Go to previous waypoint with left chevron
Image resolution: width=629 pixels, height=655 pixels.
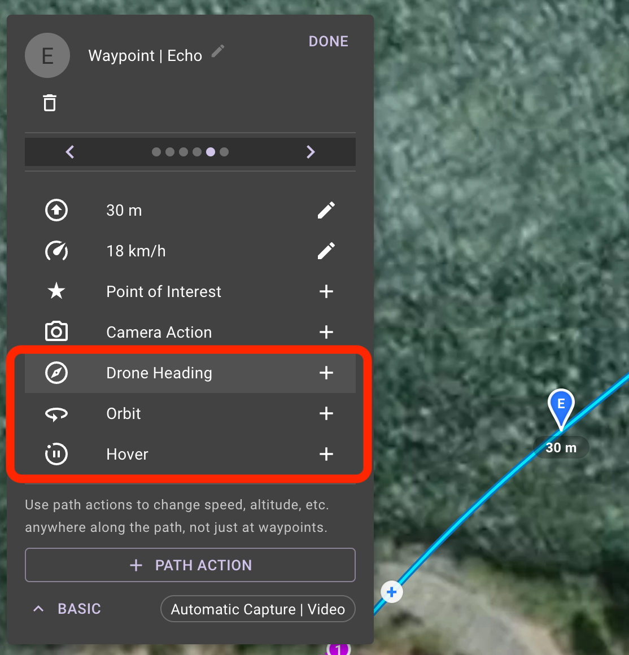[x=69, y=152]
